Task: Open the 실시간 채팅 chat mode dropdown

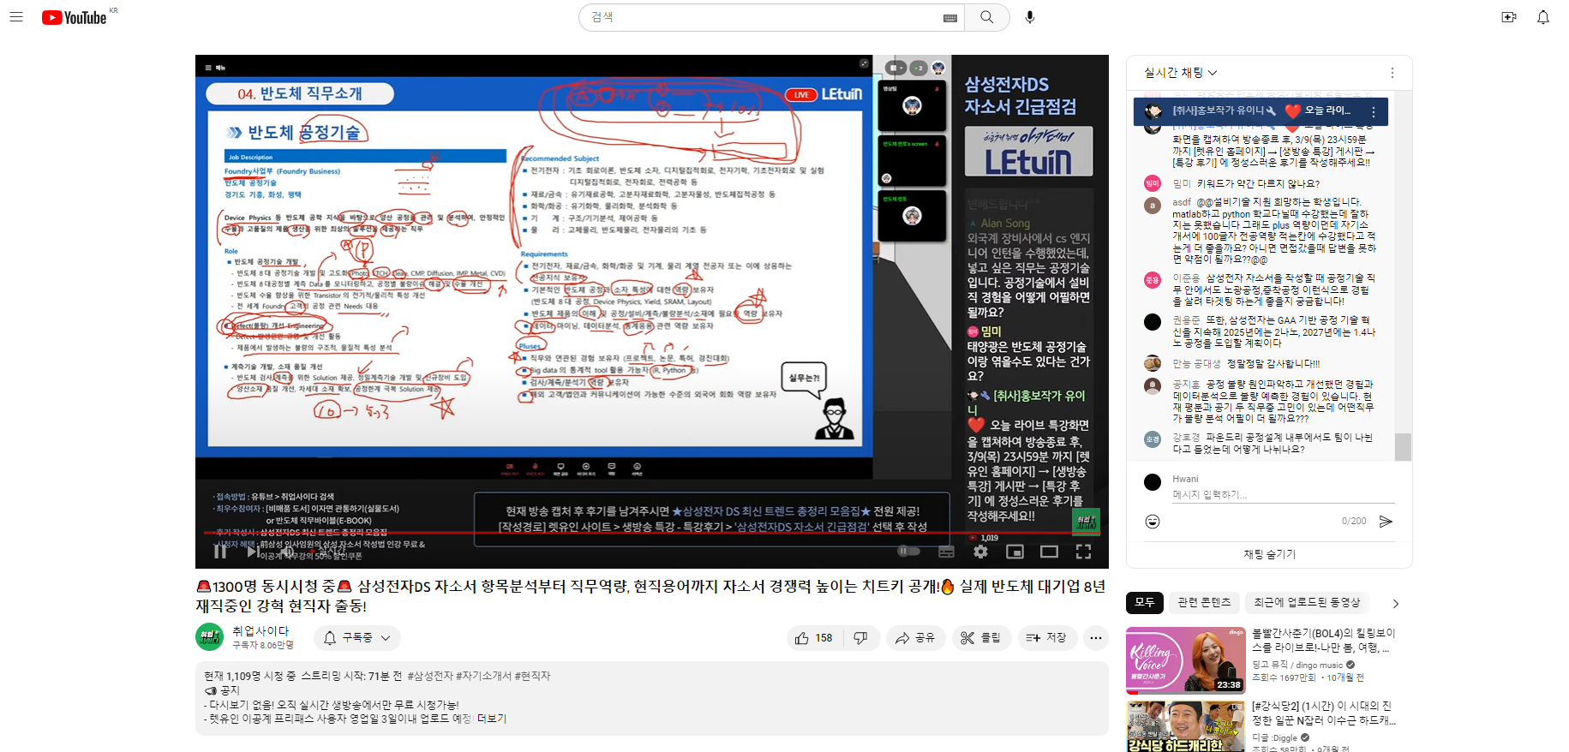Action: tap(1180, 73)
